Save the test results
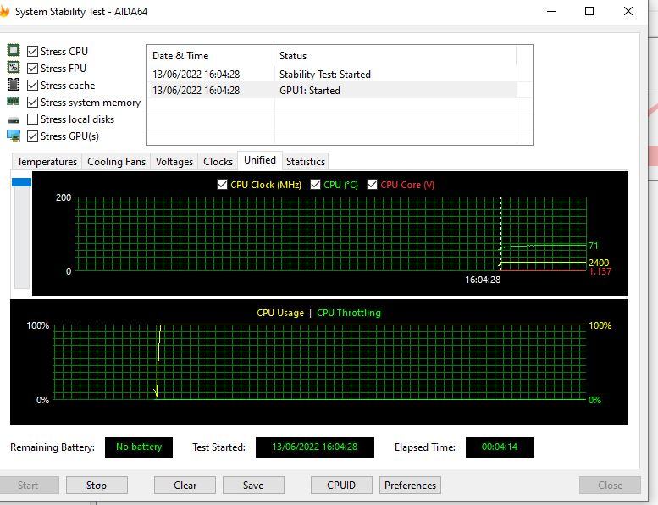658x505 pixels. coord(253,486)
